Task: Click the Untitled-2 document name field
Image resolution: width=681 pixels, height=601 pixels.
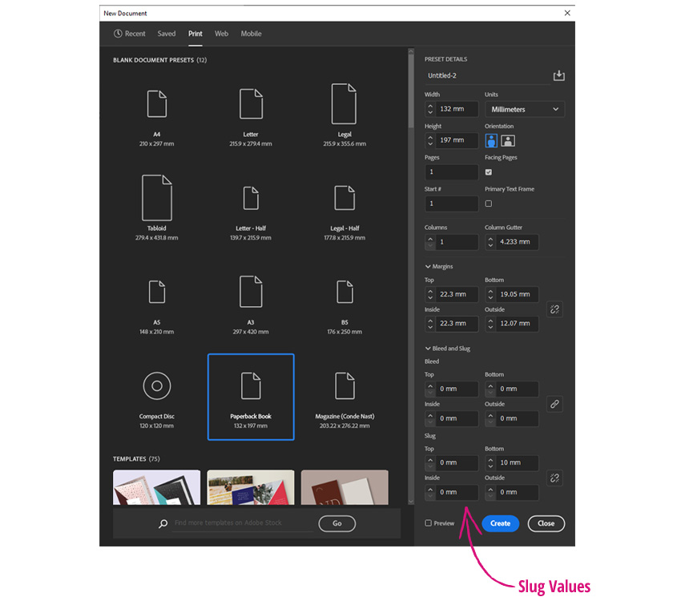Action: [x=487, y=75]
